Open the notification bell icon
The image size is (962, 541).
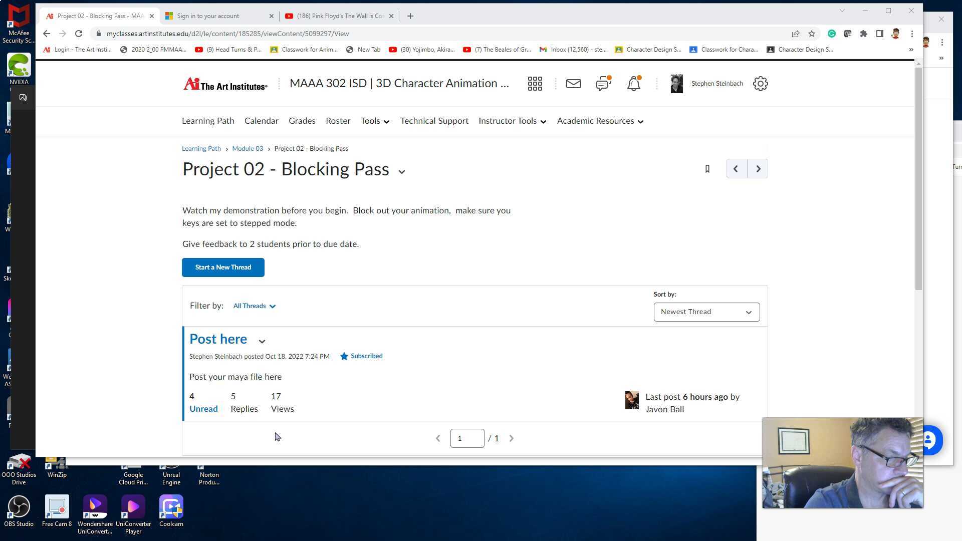[633, 84]
